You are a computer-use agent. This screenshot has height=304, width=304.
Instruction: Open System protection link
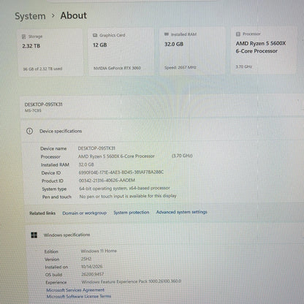coord(132,213)
